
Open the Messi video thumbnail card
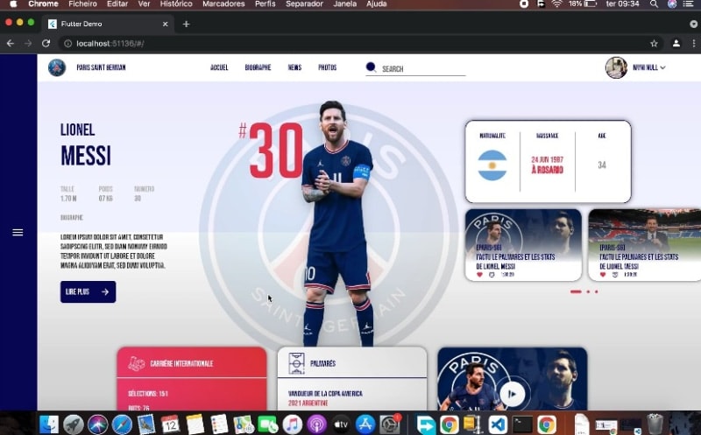(x=513, y=379)
